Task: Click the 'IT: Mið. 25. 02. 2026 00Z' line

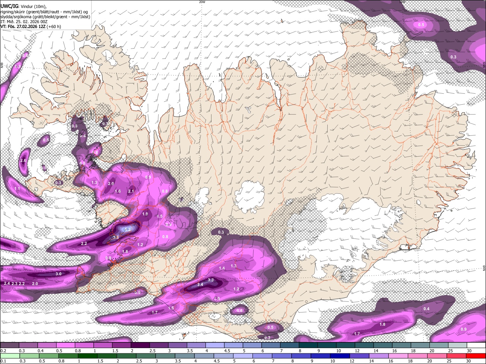Action: [x=24, y=22]
